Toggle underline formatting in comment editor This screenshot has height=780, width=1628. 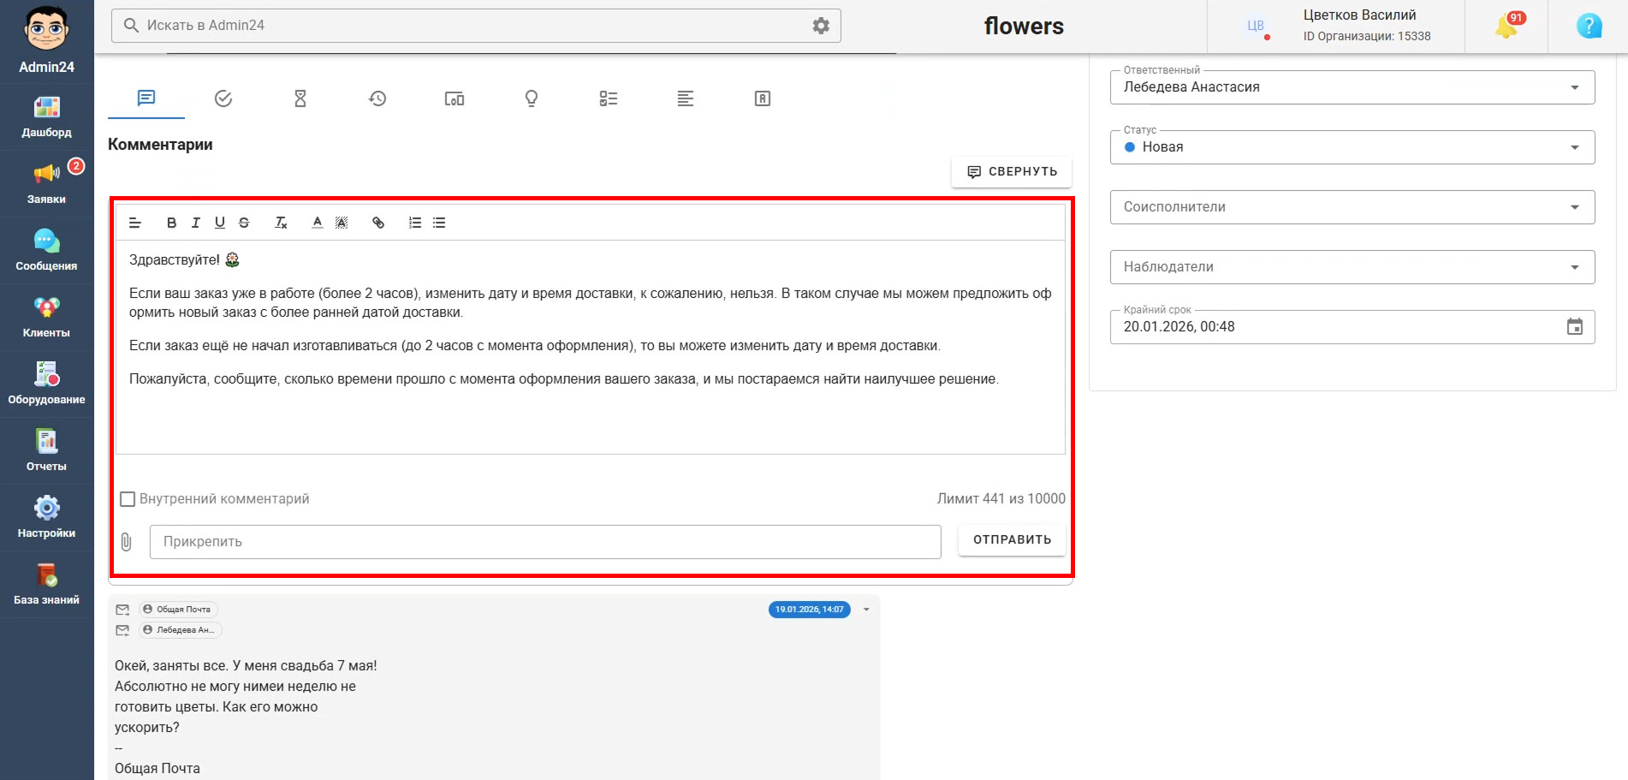(220, 223)
